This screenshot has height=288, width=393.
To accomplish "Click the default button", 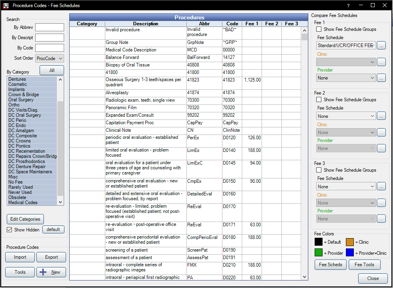I will pyautogui.click(x=53, y=229).
